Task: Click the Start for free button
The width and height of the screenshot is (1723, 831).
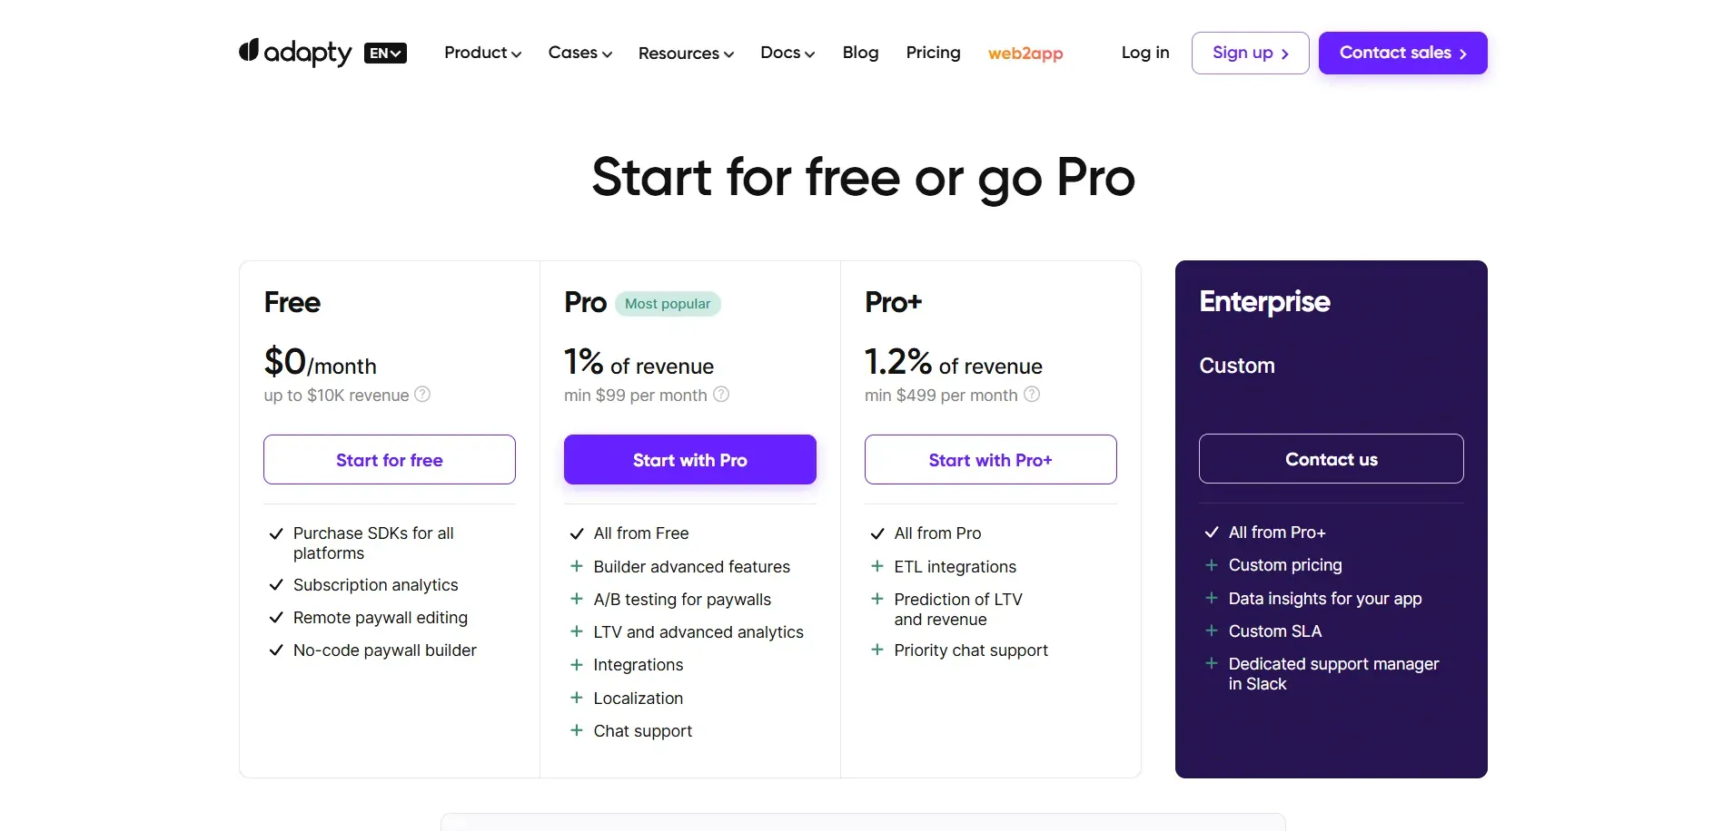Action: click(389, 459)
